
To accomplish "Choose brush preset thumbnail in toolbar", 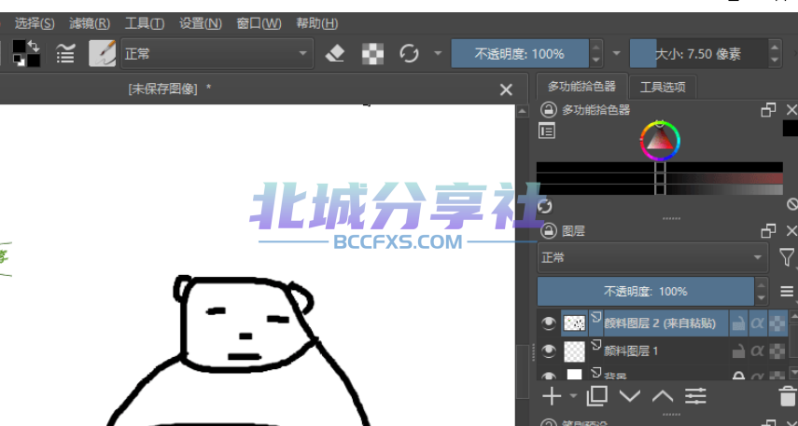I will click(x=103, y=53).
